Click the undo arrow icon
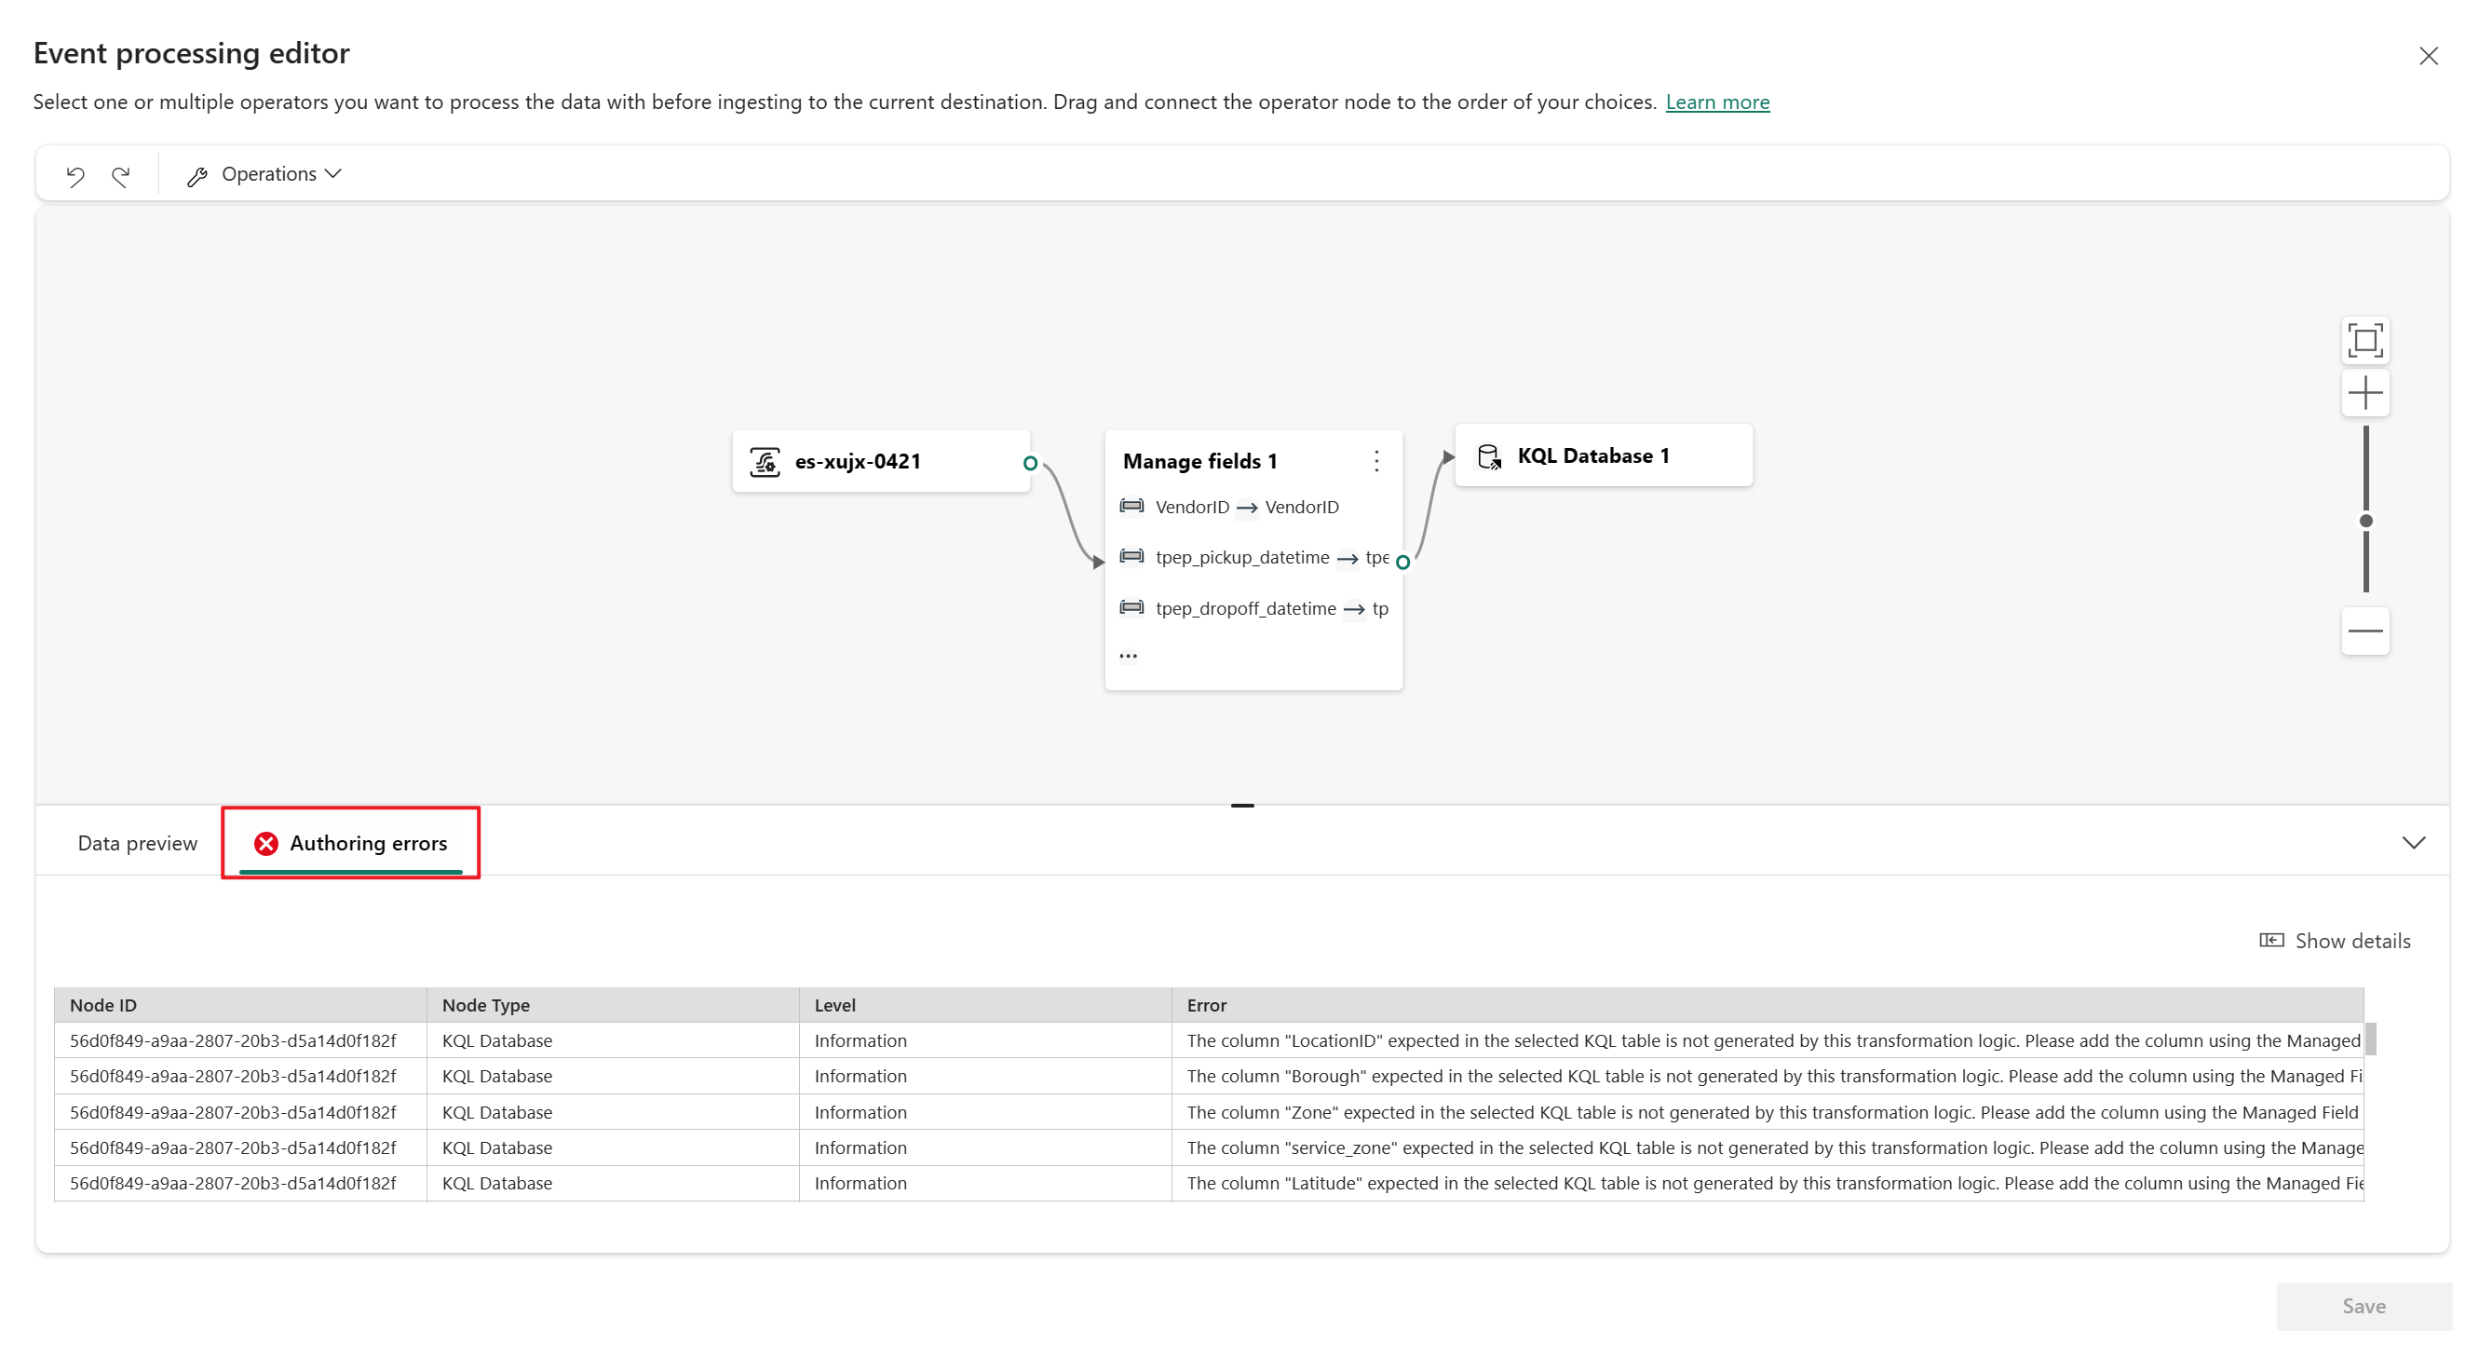This screenshot has height=1358, width=2479. [x=75, y=175]
